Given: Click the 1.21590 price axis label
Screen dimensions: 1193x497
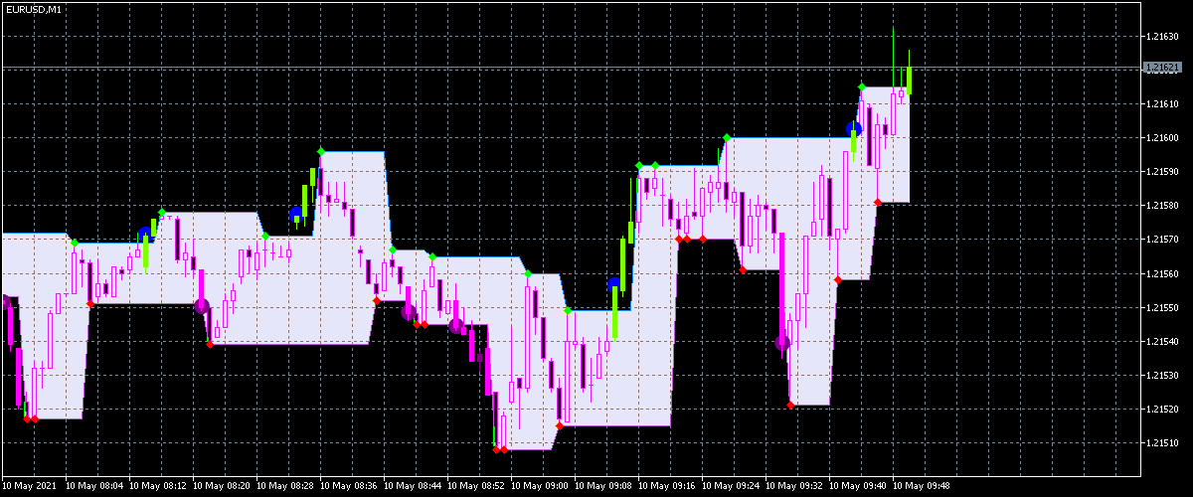Looking at the screenshot, I should [x=1161, y=172].
